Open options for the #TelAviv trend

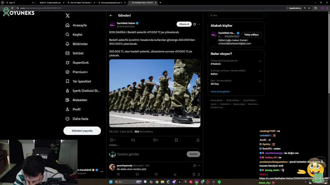click(260, 61)
